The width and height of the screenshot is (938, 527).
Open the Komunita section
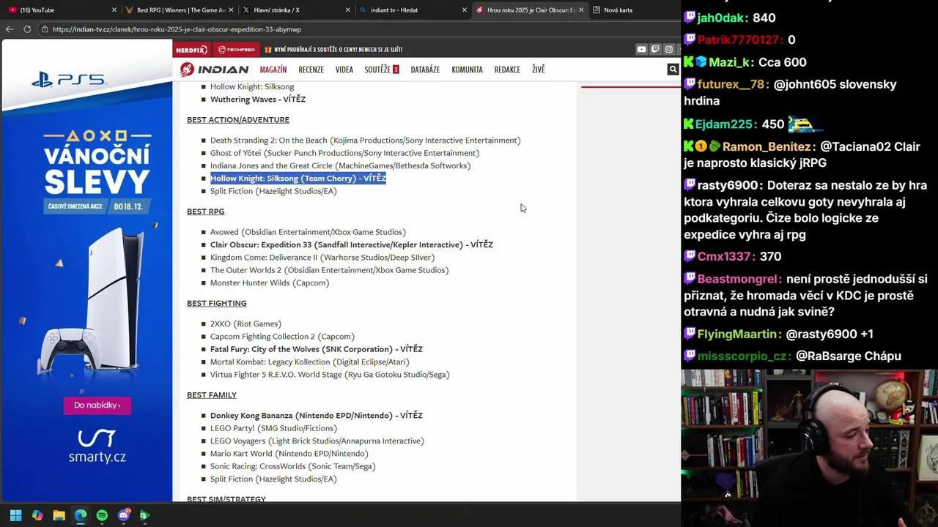point(467,70)
